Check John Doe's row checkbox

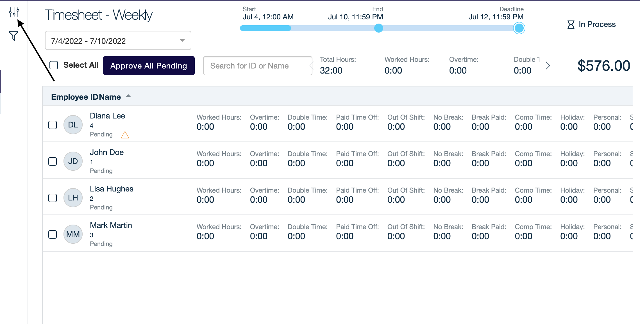pyautogui.click(x=53, y=161)
